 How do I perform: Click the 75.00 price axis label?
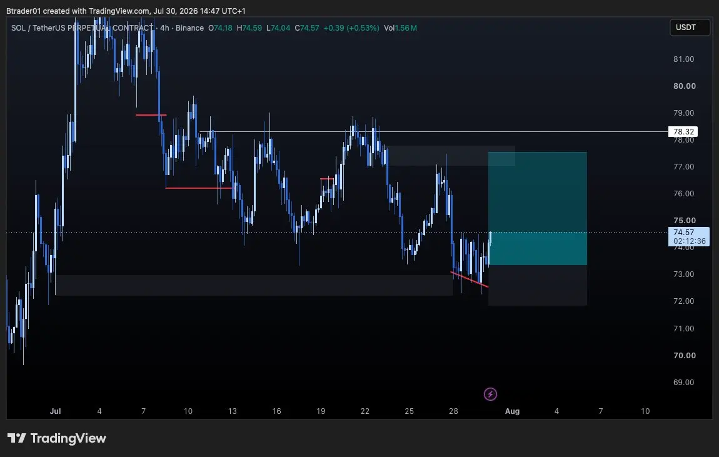click(684, 221)
